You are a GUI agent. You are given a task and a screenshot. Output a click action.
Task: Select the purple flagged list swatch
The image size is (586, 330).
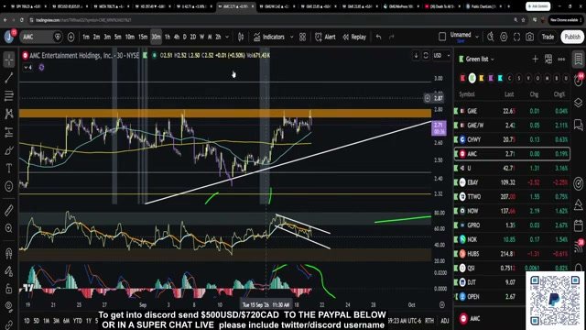tap(491, 78)
